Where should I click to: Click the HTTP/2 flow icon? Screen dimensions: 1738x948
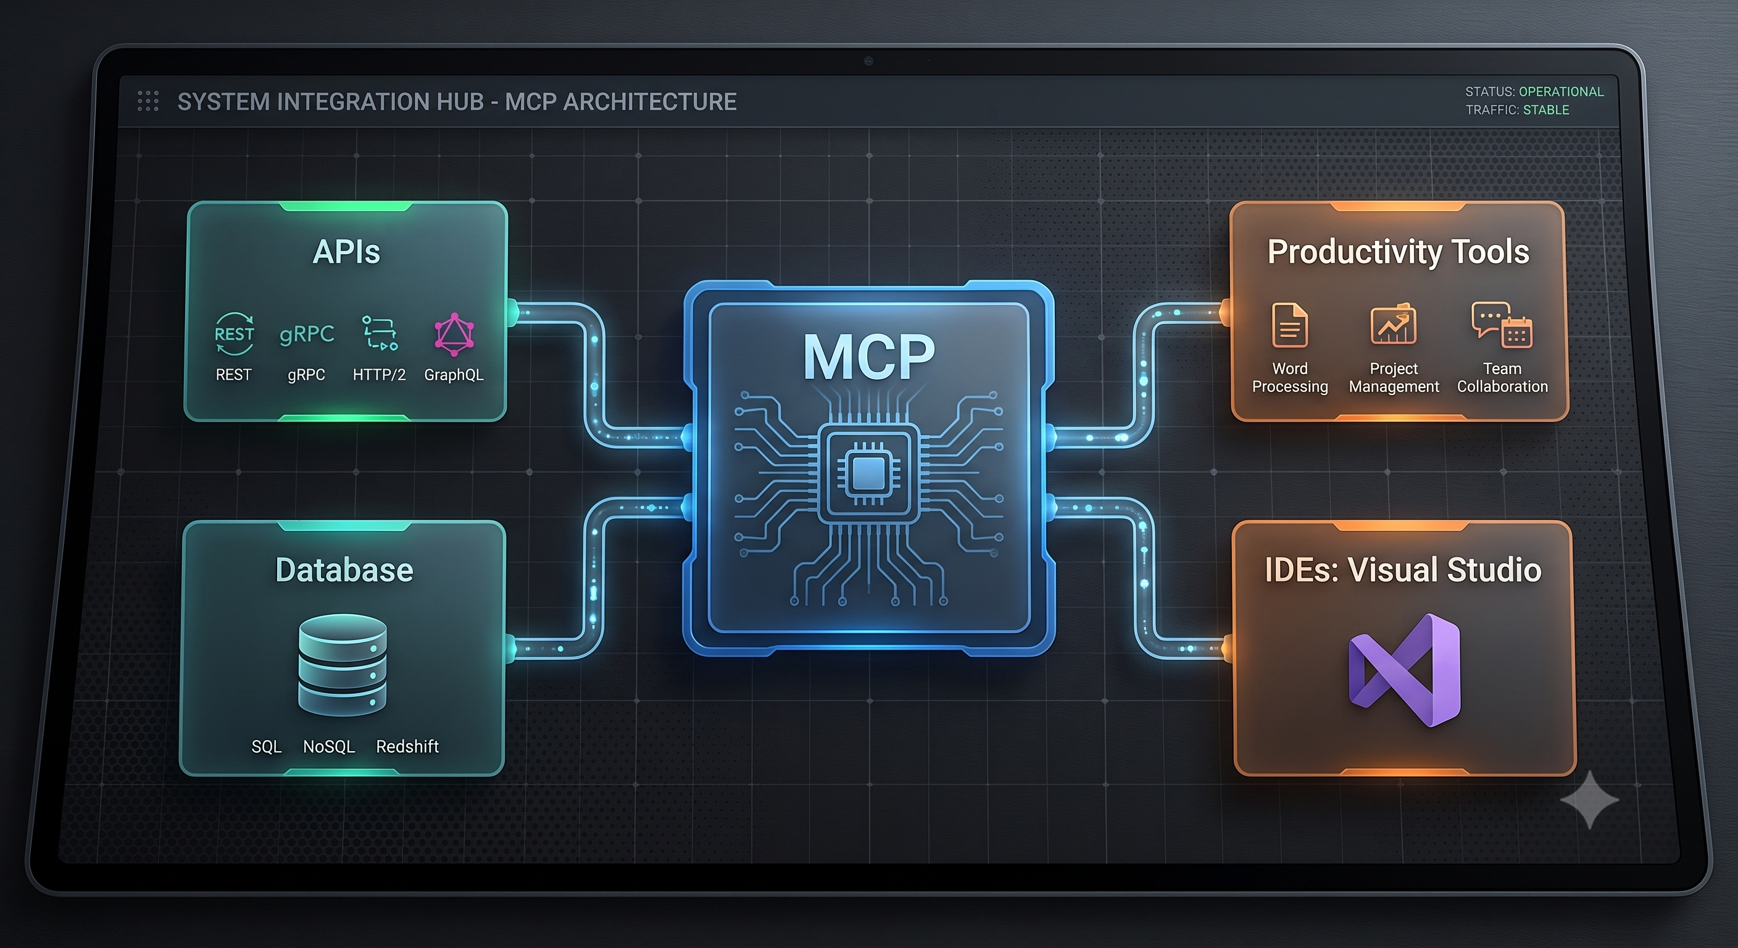[380, 333]
